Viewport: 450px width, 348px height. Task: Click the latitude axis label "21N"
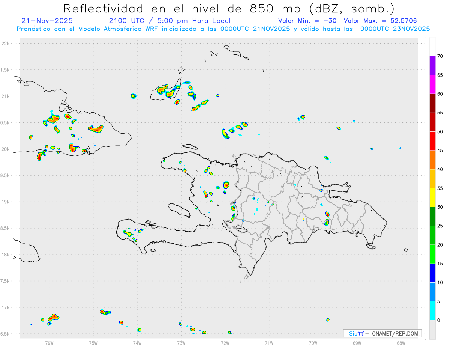pyautogui.click(x=6, y=96)
